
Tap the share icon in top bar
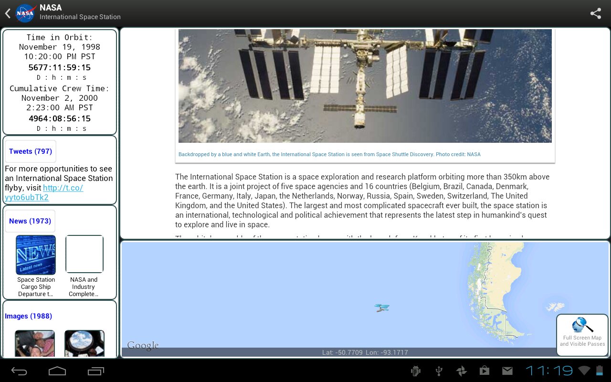[595, 13]
